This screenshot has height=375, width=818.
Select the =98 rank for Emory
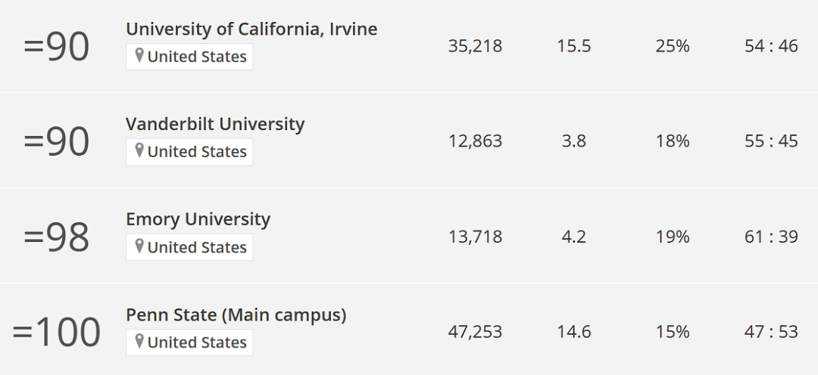coord(56,237)
